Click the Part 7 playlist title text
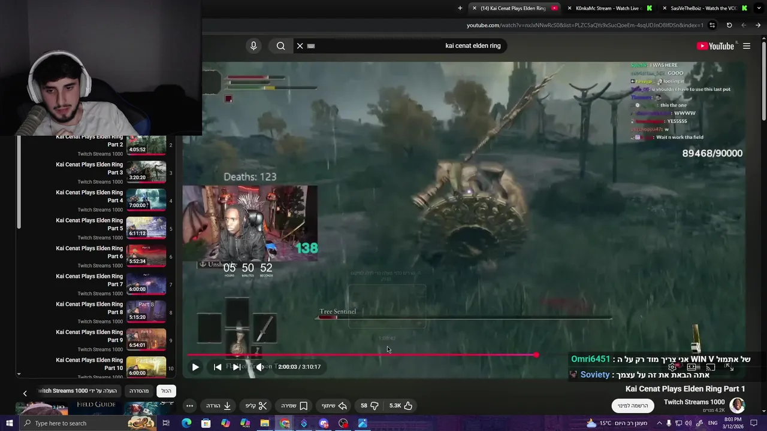 click(89, 280)
